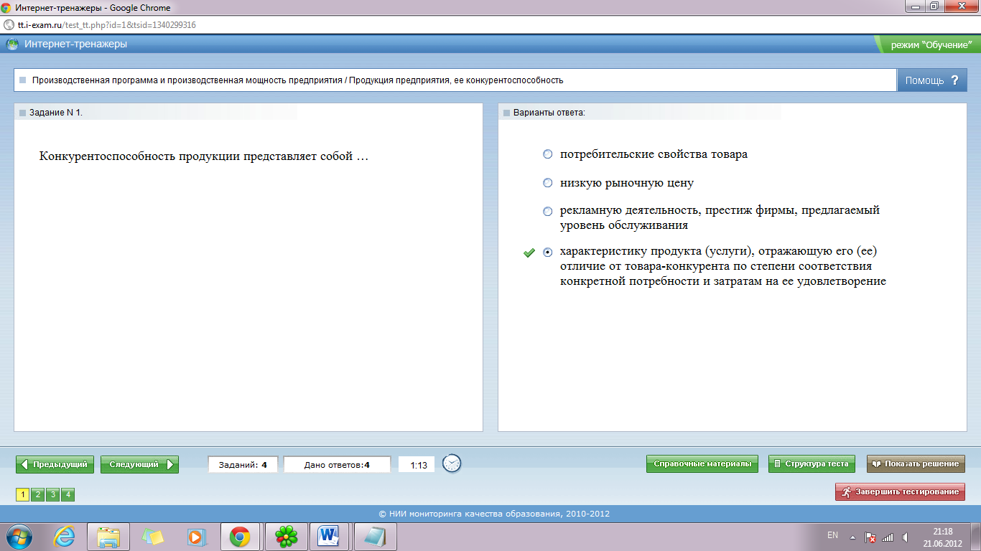Open Структура теста
This screenshot has width=981, height=551.
(x=812, y=463)
